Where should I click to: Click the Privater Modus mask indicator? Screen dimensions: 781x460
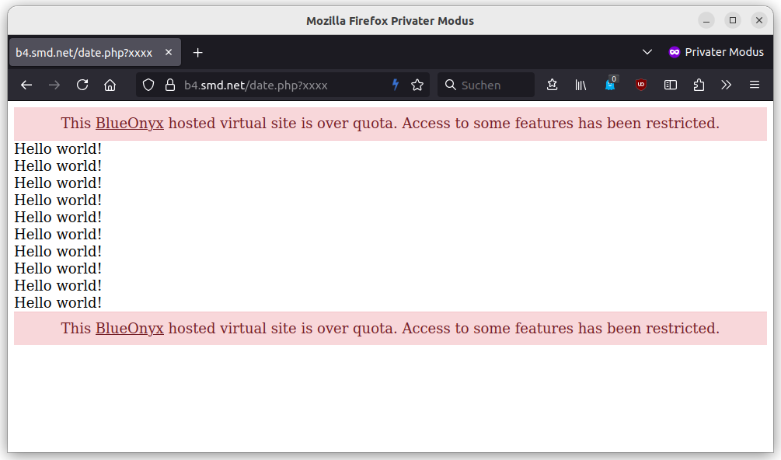716,52
